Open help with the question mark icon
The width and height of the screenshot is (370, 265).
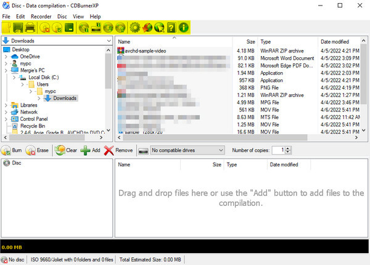point(171,28)
